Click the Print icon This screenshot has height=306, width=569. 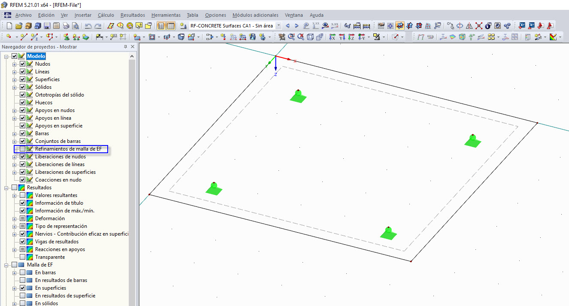coord(66,26)
